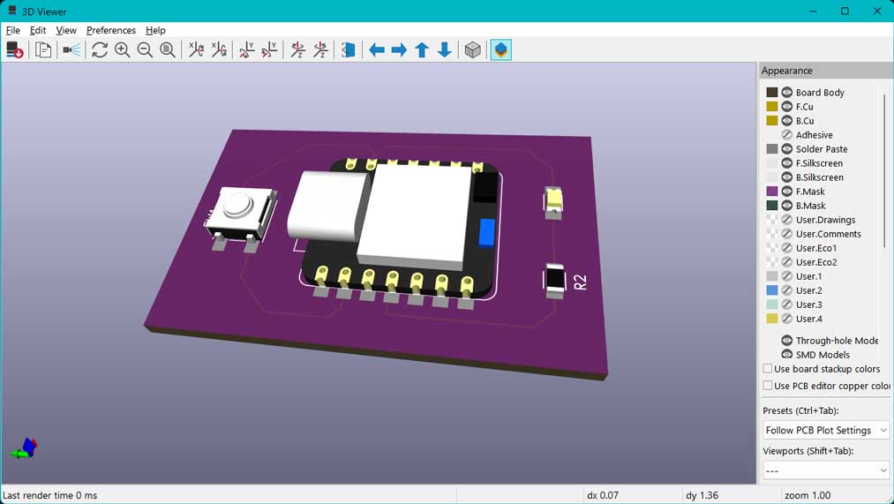The height and width of the screenshot is (504, 894).
Task: Hide the B.Mask layer
Action: coord(787,206)
